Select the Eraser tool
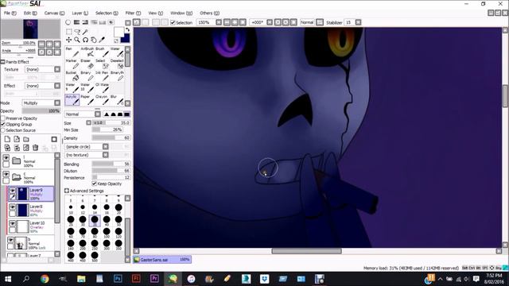 87,64
